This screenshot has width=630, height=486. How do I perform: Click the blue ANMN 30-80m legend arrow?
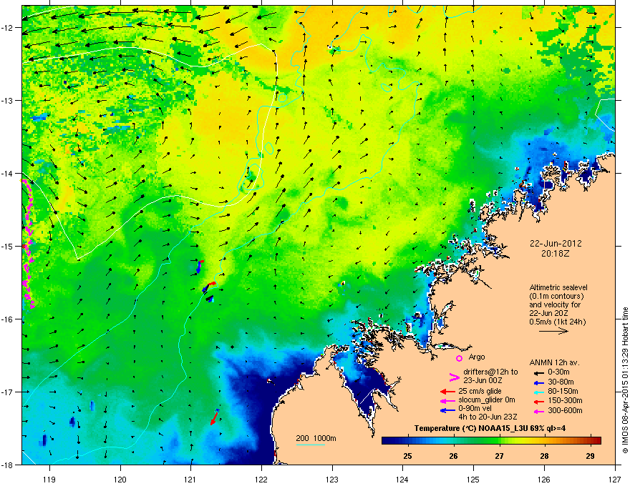pyautogui.click(x=539, y=382)
